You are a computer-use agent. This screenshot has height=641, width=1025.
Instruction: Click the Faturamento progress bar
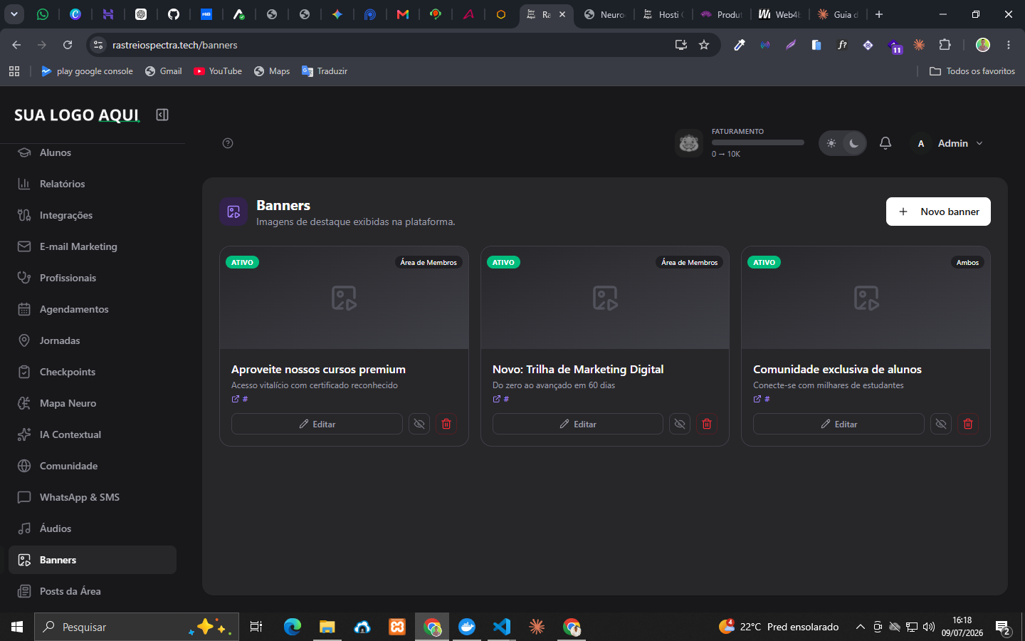pyautogui.click(x=757, y=142)
